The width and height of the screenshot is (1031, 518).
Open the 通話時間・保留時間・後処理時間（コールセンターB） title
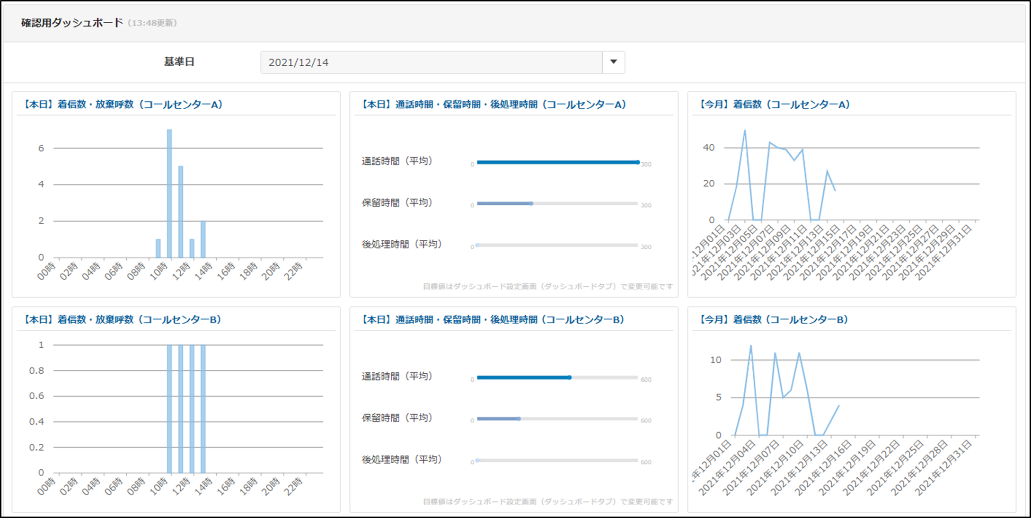click(492, 320)
